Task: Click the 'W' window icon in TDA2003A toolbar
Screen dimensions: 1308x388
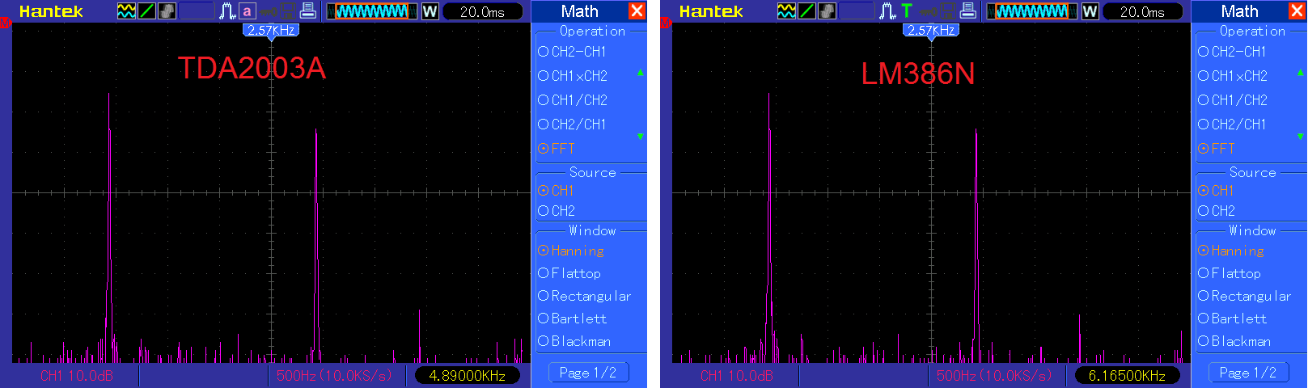Action: point(430,11)
